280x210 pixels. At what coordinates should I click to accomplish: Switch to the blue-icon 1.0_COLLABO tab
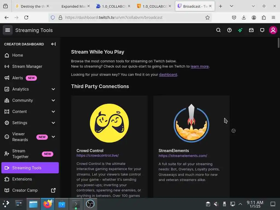click(113, 6)
